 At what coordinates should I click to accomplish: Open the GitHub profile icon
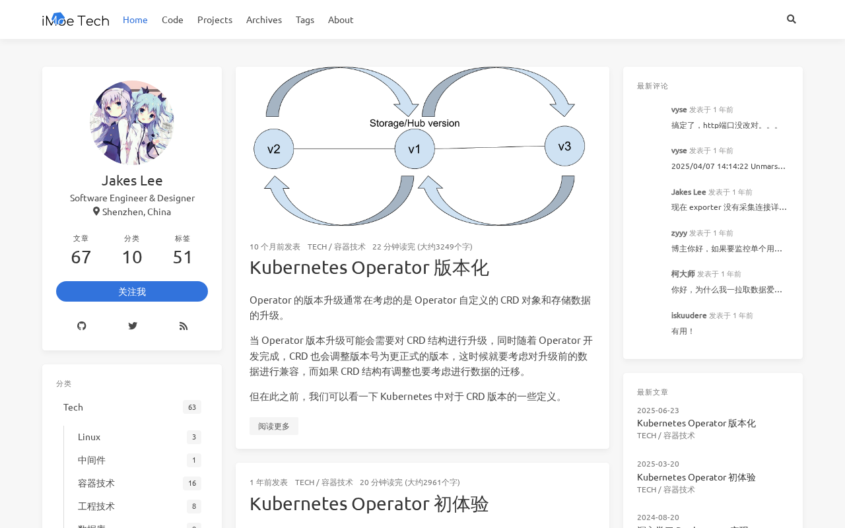(x=82, y=325)
